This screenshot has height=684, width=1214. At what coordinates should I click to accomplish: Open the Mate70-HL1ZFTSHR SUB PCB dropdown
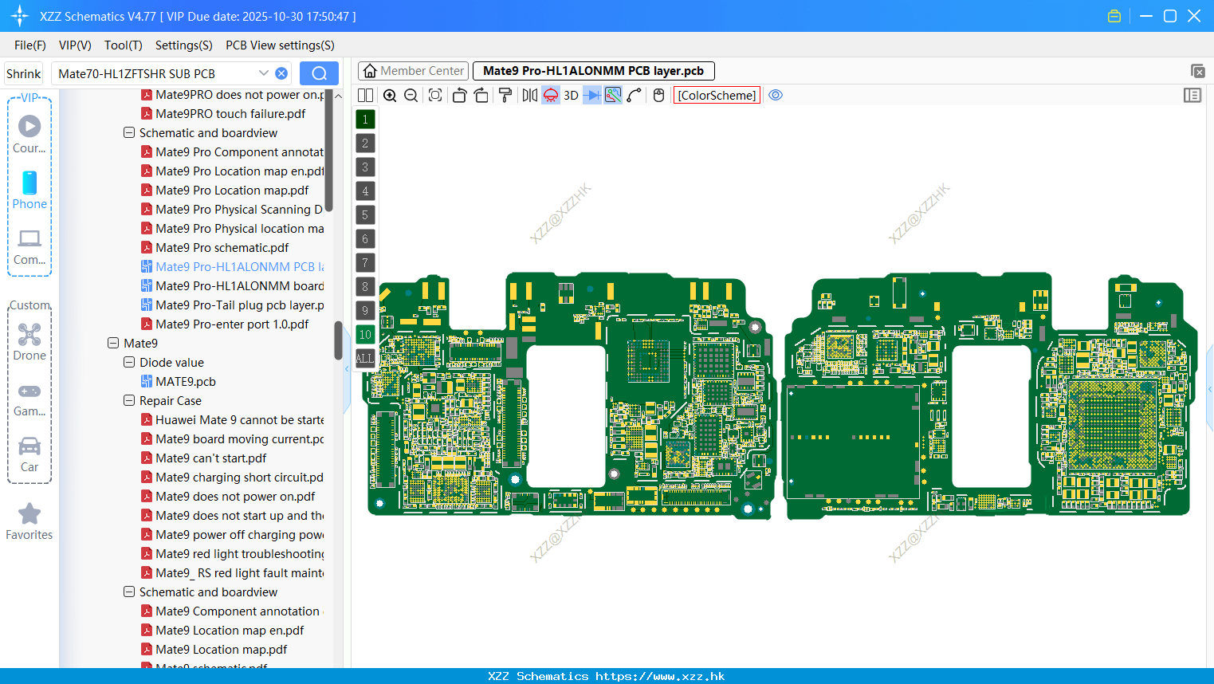264,73
